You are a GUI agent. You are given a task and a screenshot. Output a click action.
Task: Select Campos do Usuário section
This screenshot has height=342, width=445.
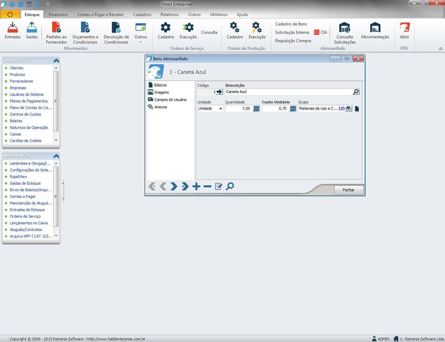pyautogui.click(x=167, y=100)
